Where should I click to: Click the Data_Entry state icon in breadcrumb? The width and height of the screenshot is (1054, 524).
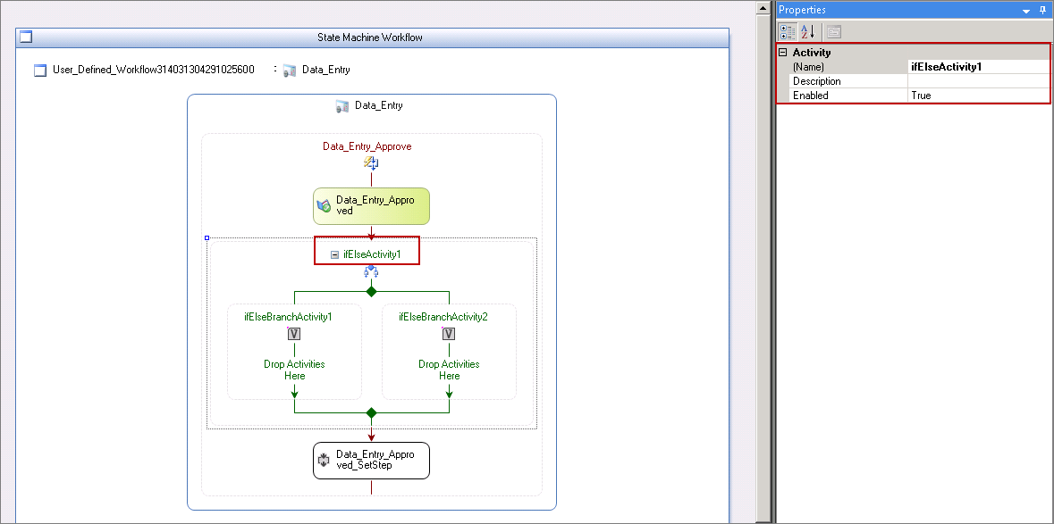coord(290,70)
